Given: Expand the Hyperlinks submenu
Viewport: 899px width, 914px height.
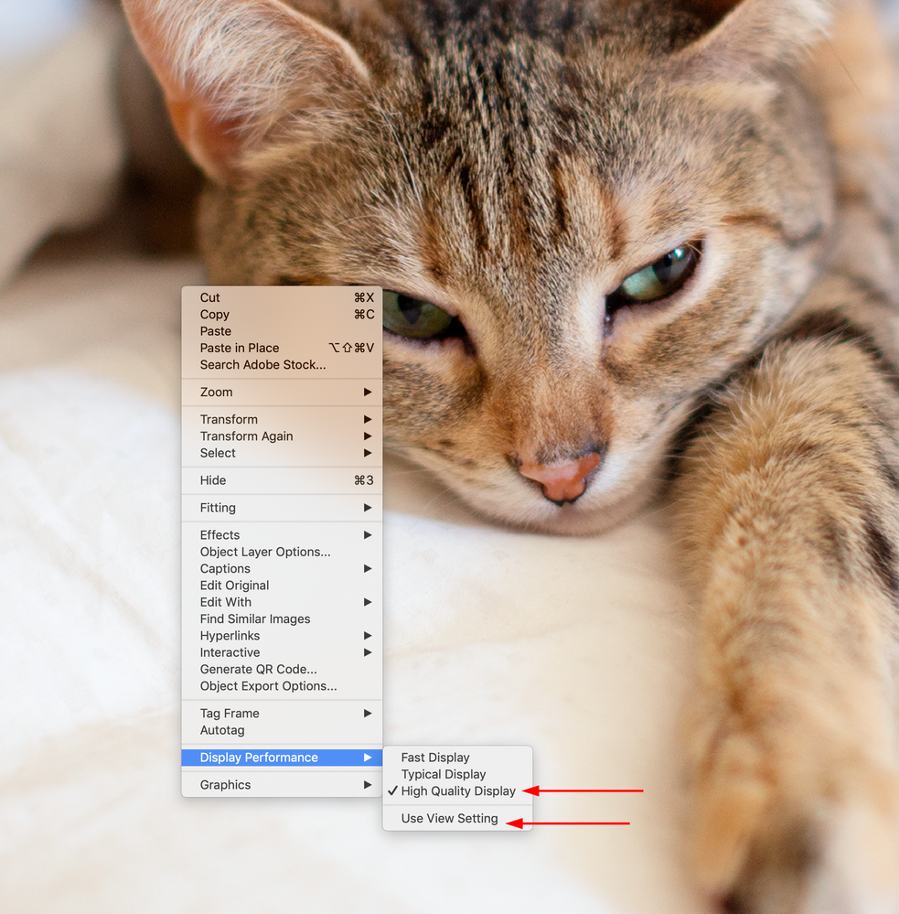Looking at the screenshot, I should pyautogui.click(x=282, y=636).
